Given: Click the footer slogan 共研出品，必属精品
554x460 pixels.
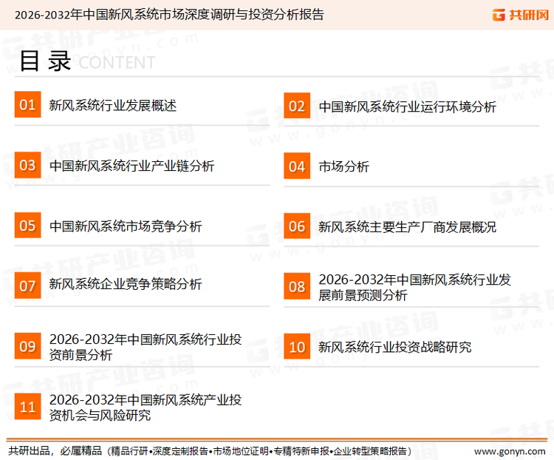Looking at the screenshot, I should 55,451.
